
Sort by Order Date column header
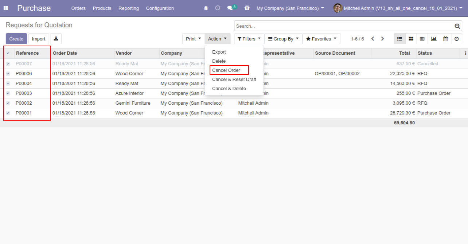click(x=83, y=53)
